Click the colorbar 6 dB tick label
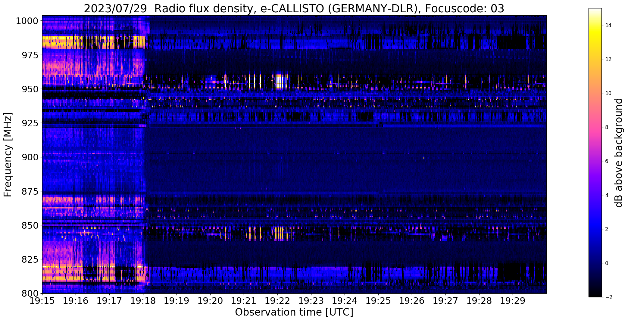The width and height of the screenshot is (628, 321). (x=607, y=161)
